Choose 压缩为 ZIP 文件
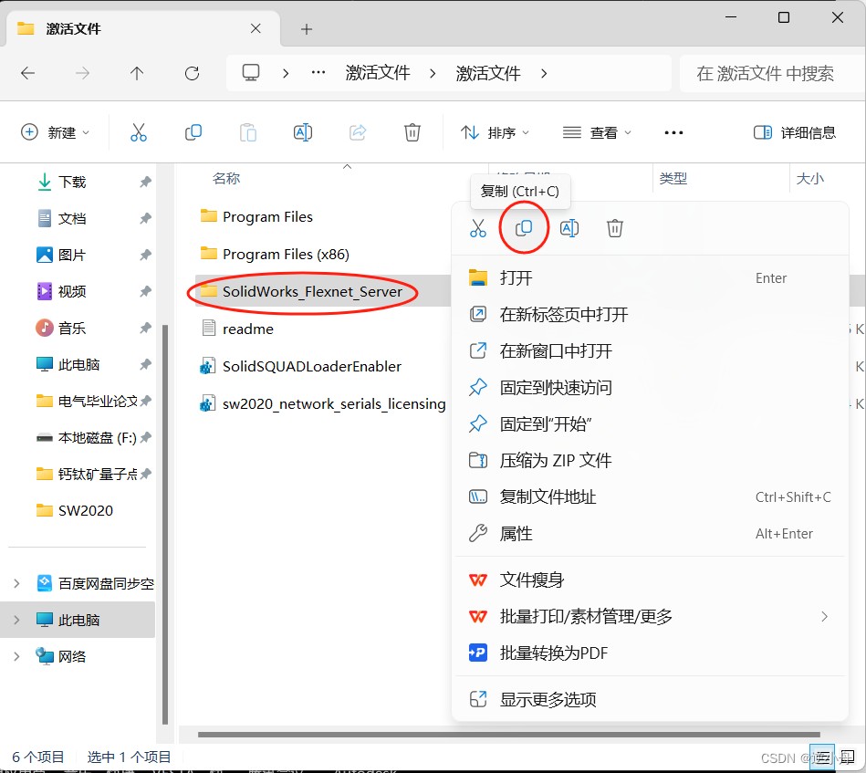Image resolution: width=866 pixels, height=773 pixels. pos(651,460)
